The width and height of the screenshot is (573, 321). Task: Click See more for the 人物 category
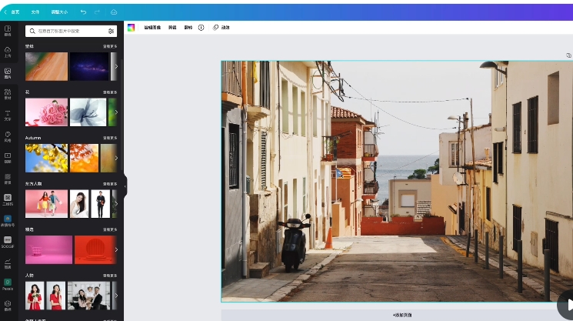110,276
